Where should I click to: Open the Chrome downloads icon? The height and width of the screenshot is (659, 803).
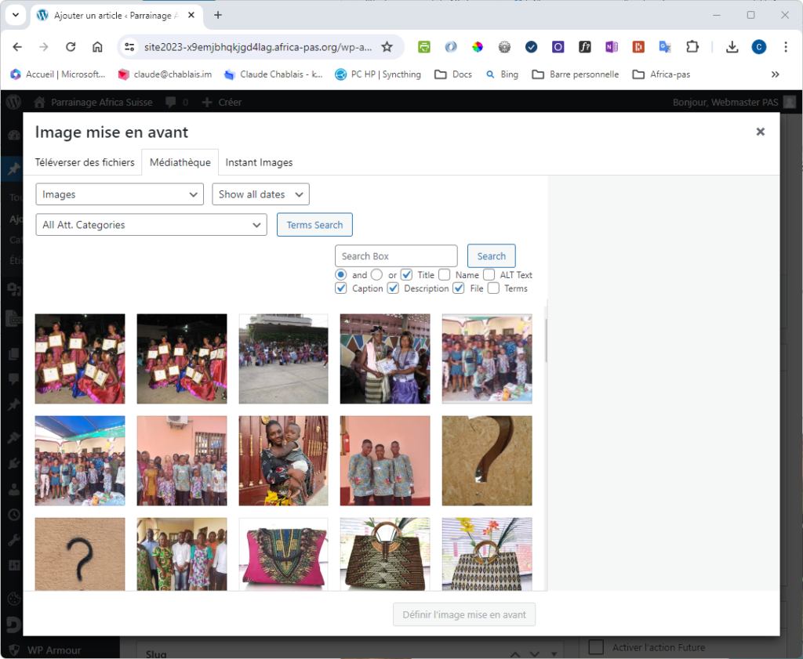pyautogui.click(x=732, y=47)
